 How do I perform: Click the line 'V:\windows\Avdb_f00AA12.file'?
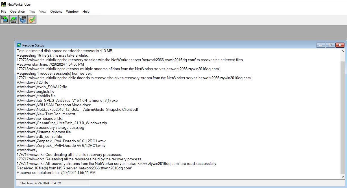point(42,87)
